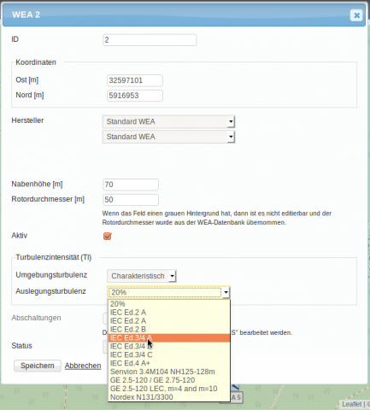Click the Nabenhöhe [m] input field
Viewport: 370px width, 410px height.
click(131, 184)
